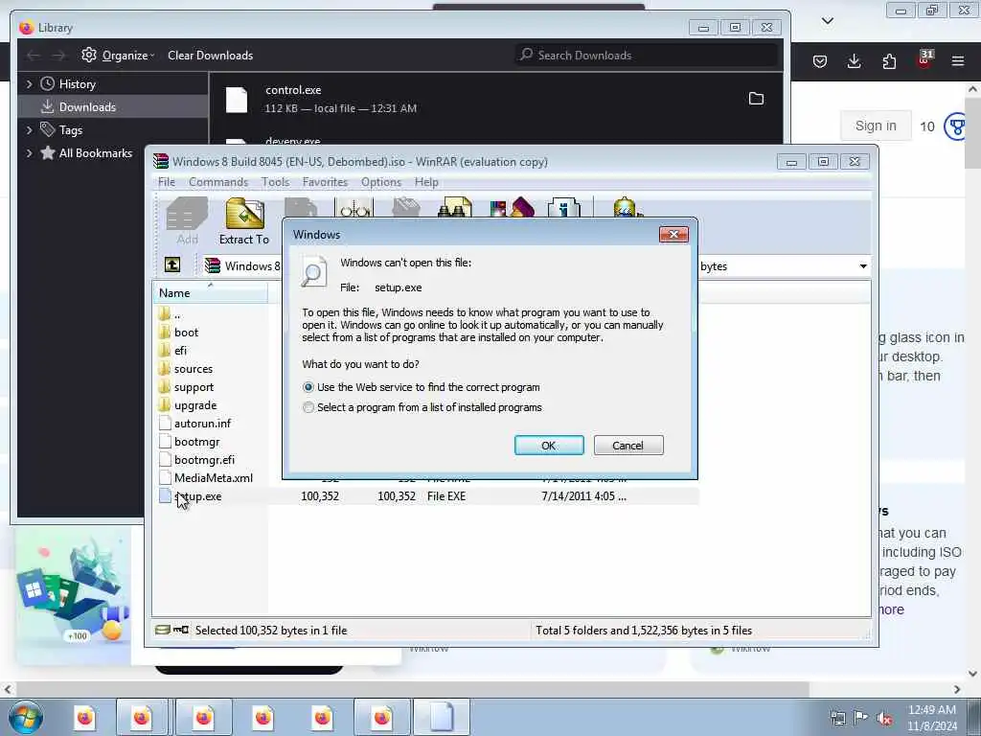Click the View glasses icon in WinRAR toolbar
The image size is (981, 736).
(354, 207)
